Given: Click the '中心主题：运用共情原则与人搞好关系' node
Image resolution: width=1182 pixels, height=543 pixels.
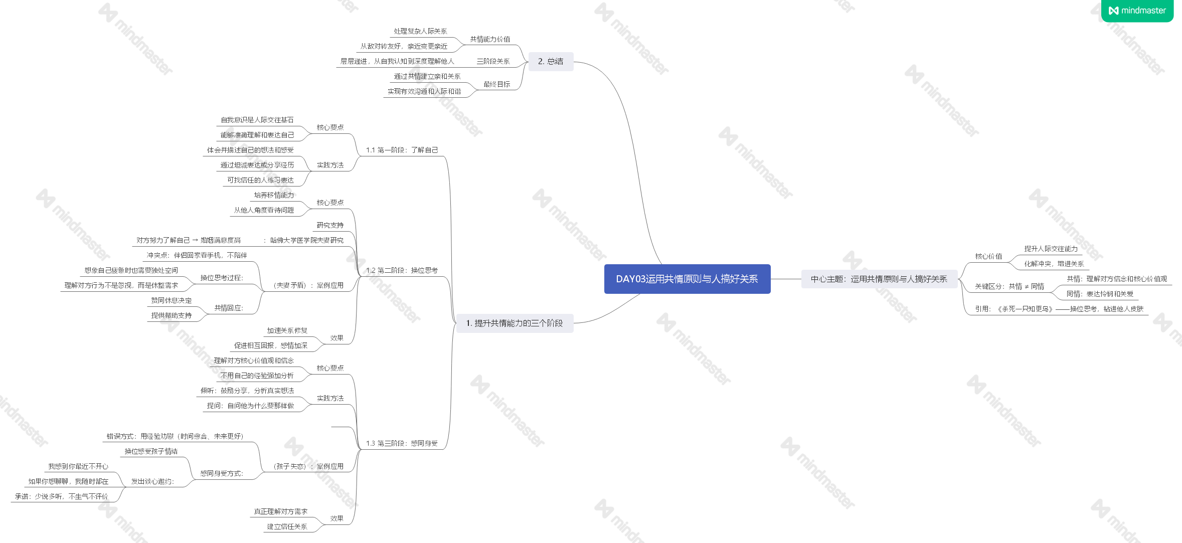Looking at the screenshot, I should pos(879,279).
